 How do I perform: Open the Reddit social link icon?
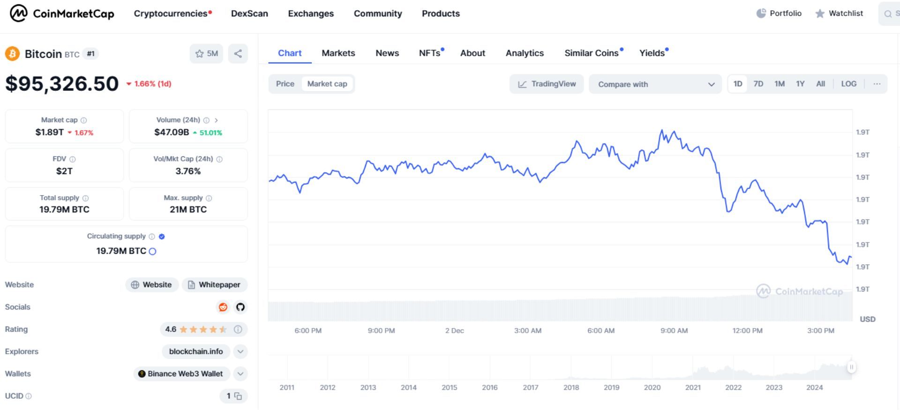(x=223, y=307)
